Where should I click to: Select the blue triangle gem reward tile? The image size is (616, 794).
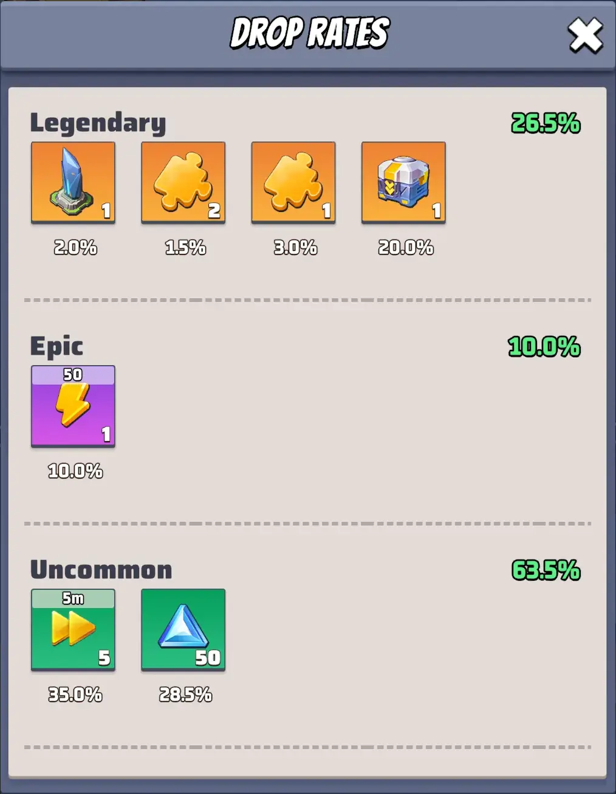pos(183,630)
